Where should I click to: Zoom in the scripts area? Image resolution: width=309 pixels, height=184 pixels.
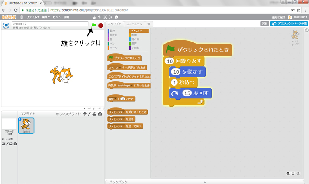[x=298, y=173]
